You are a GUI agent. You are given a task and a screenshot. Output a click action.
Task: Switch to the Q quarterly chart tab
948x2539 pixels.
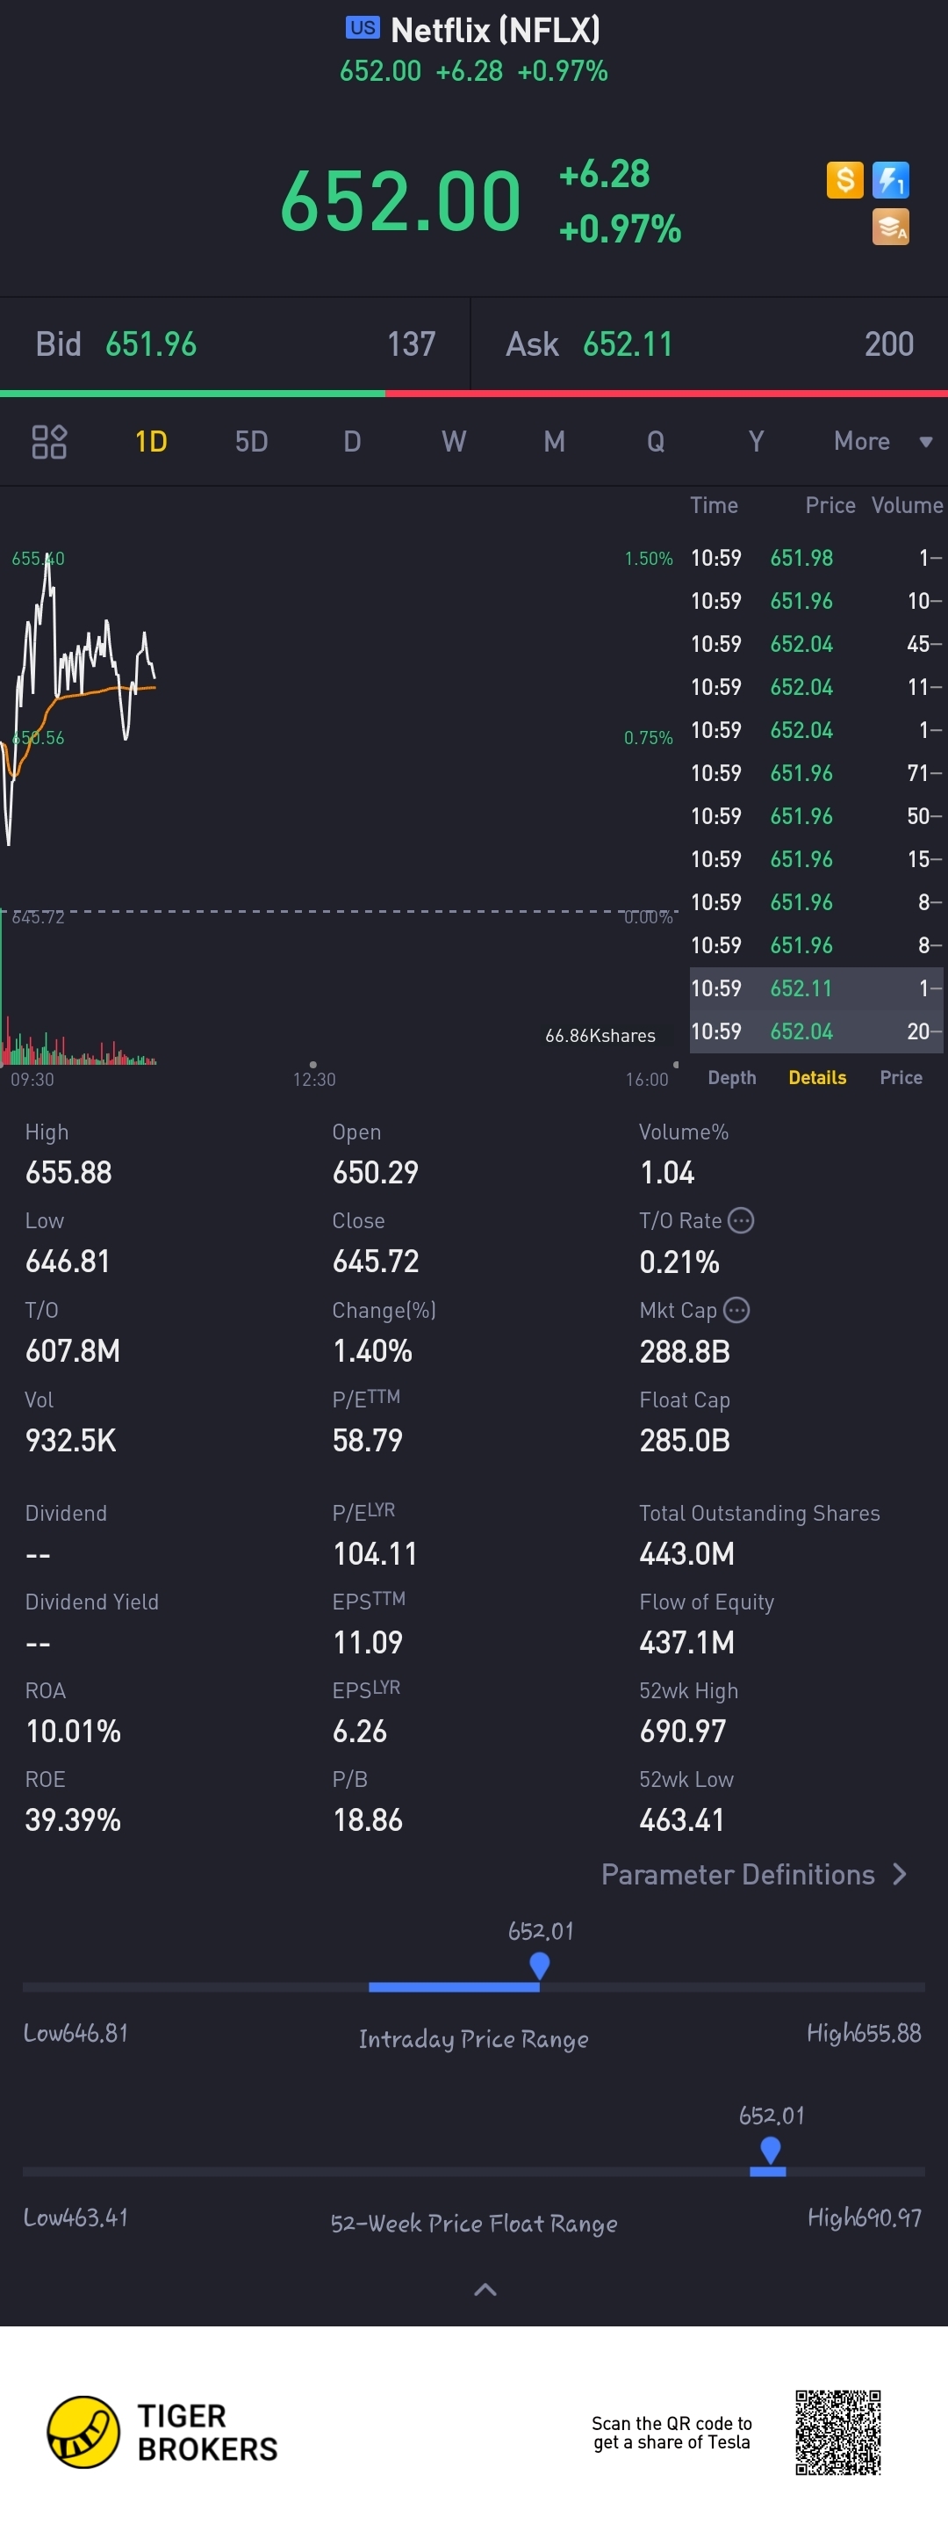pos(656,442)
